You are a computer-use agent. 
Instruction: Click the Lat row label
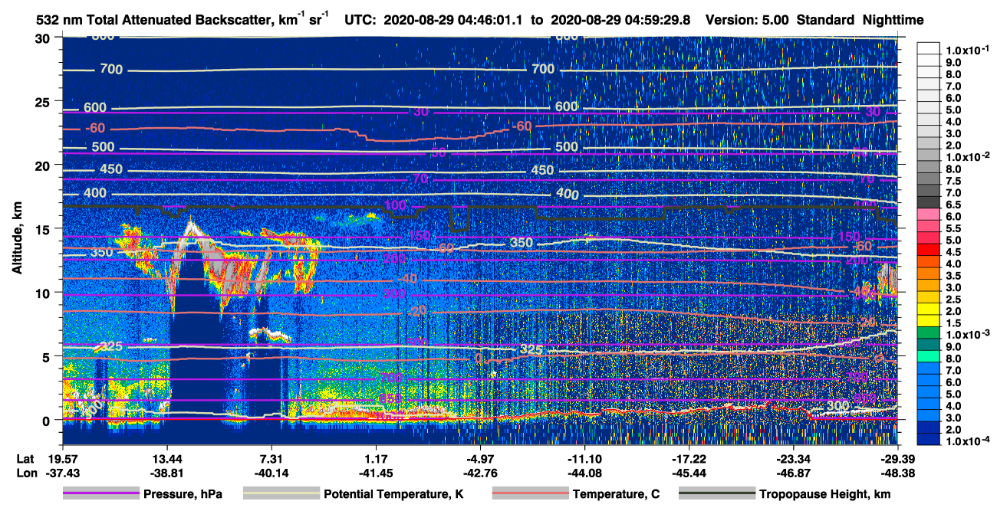click(x=25, y=459)
